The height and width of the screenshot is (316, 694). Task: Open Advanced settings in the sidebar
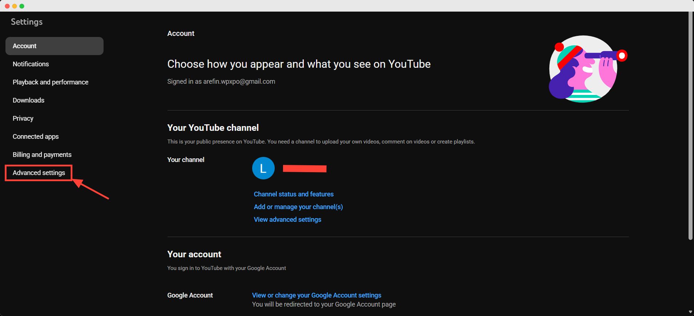point(39,173)
